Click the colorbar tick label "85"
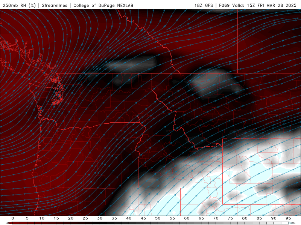The image size is (301, 225). (x=259, y=218)
